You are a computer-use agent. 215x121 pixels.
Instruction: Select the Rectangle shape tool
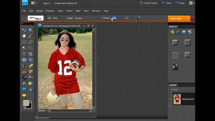[24, 89]
